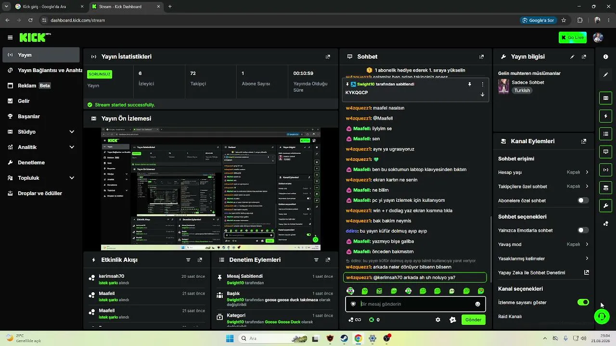The image size is (616, 346).
Task: Toggle preview panel icon in right sidebar
Action: [x=605, y=98]
